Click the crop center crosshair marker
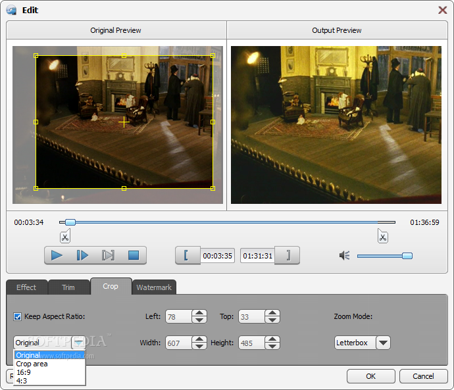The height and width of the screenshot is (390, 454). [124, 122]
